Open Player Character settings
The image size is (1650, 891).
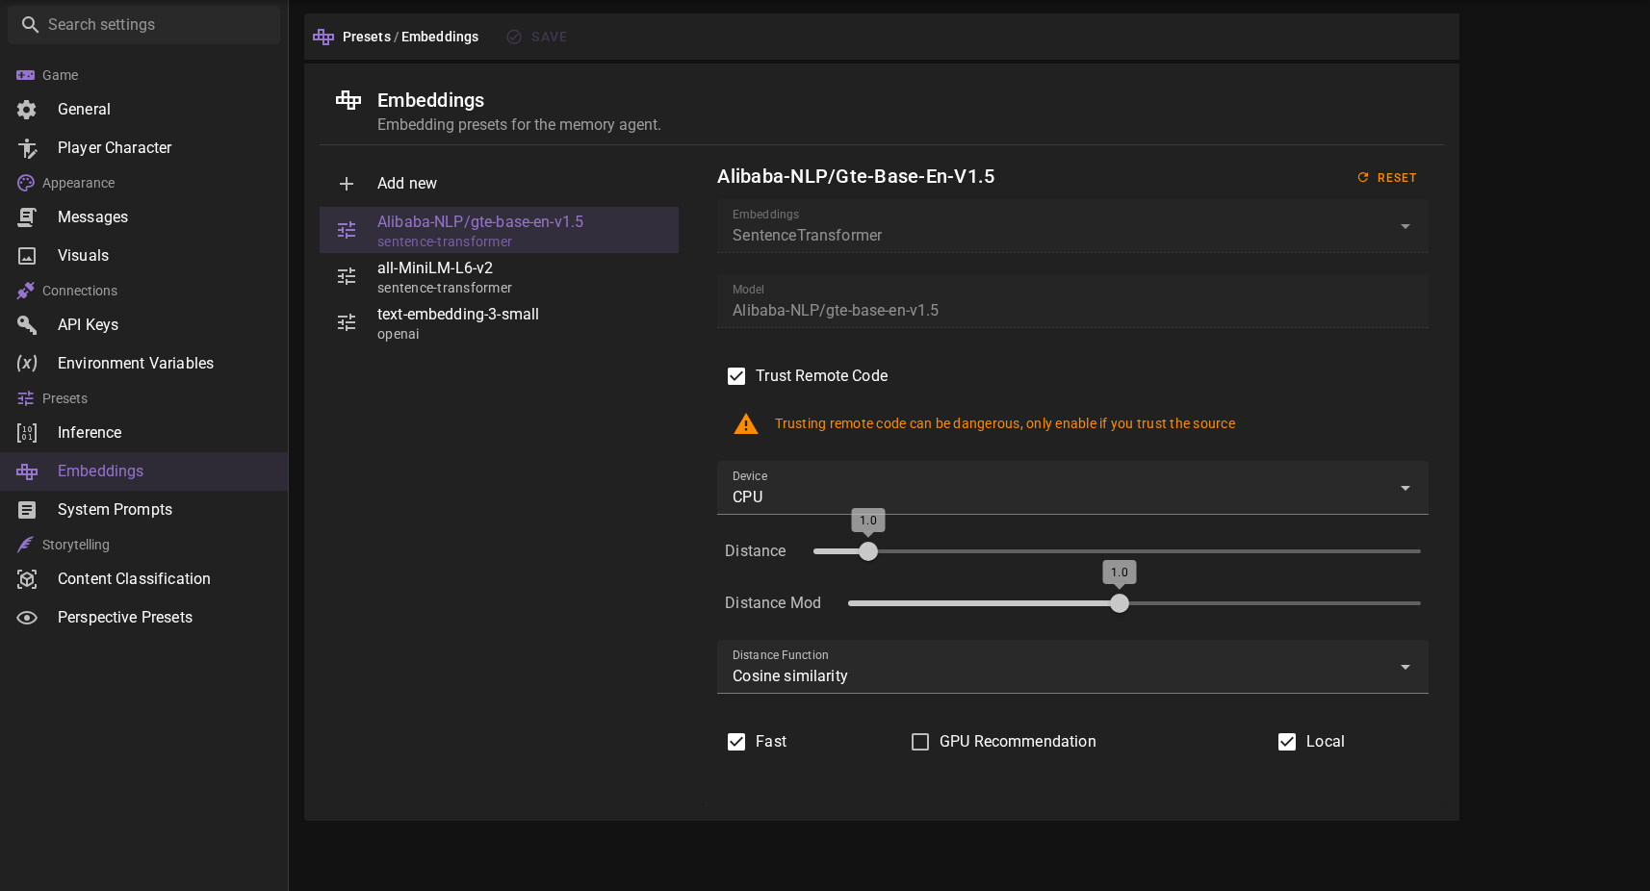[144, 148]
